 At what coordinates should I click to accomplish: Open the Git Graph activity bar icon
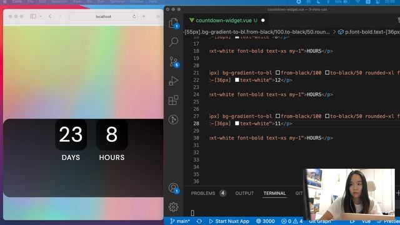tap(174, 119)
